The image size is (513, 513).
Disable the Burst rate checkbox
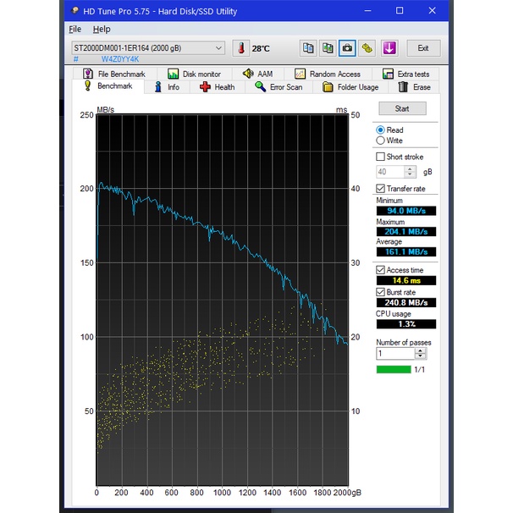tap(380, 292)
